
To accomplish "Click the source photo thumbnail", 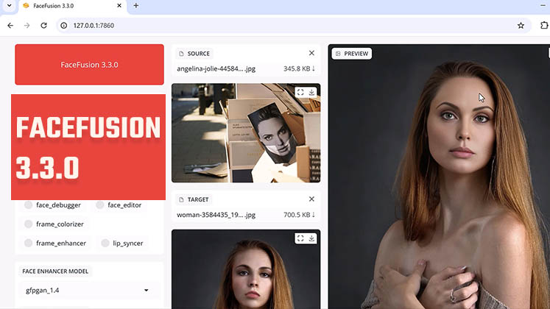I will 246,132.
